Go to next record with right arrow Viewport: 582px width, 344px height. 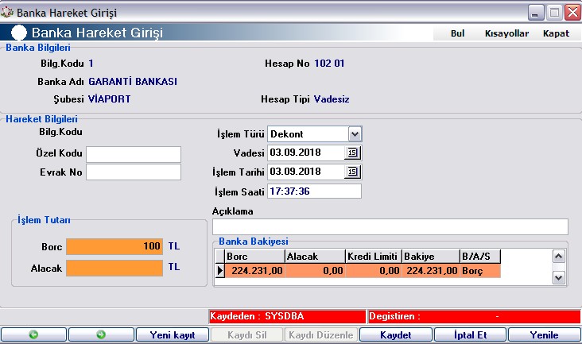[x=101, y=334]
